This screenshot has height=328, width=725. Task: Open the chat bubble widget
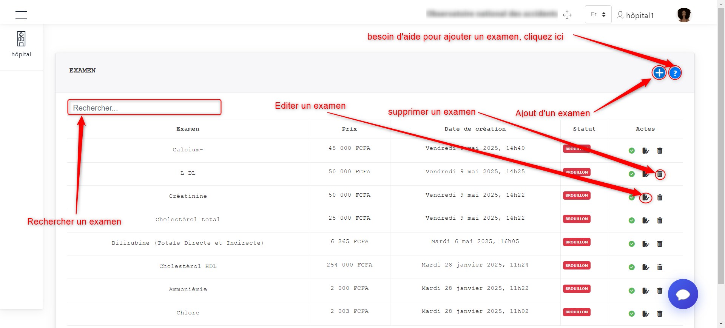[x=683, y=294]
